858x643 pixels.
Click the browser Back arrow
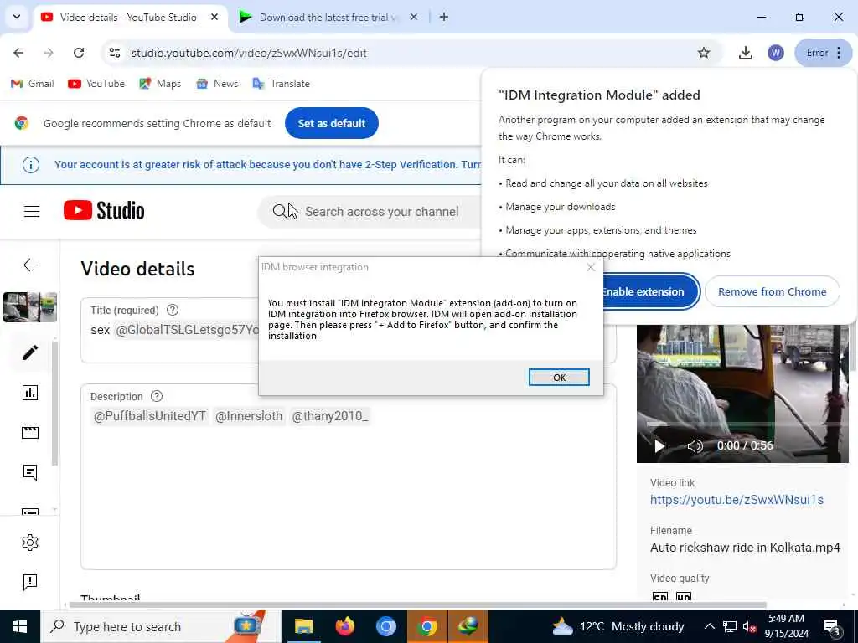[x=18, y=53]
